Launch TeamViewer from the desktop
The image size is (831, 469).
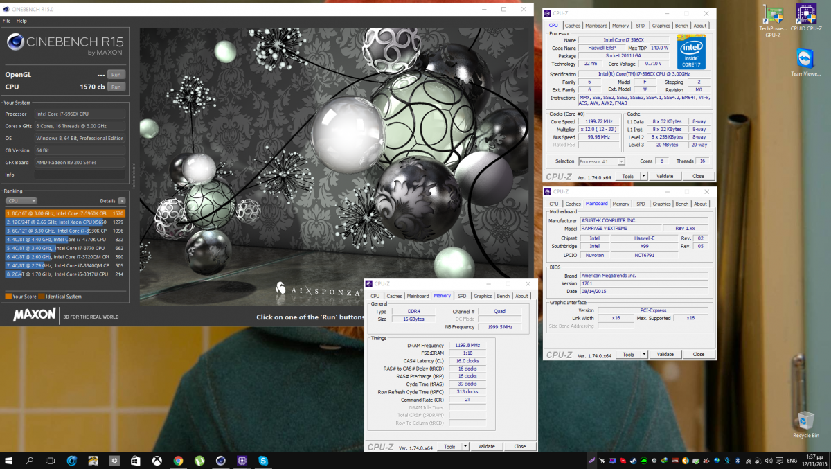pyautogui.click(x=805, y=62)
